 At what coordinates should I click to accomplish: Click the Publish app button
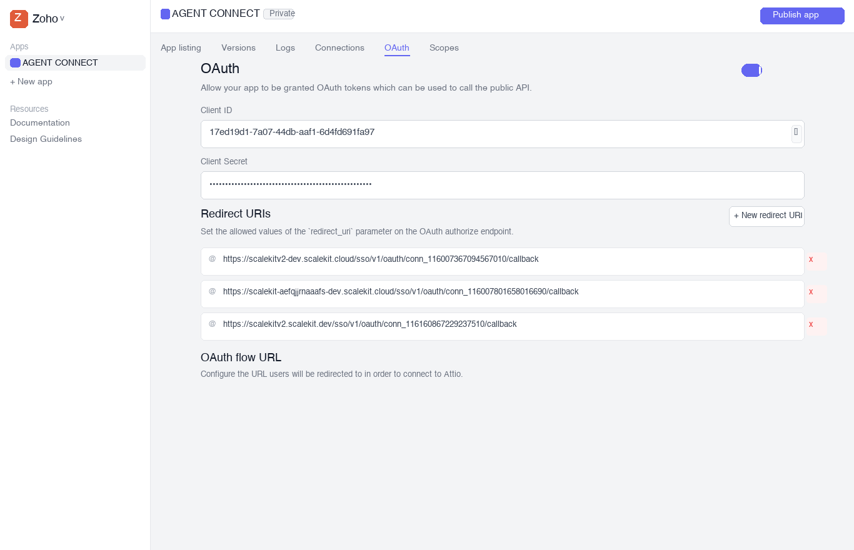(801, 16)
